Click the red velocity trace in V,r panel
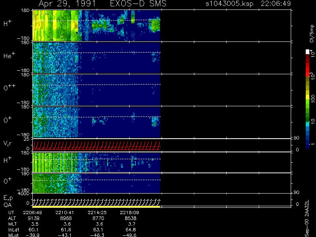The width and height of the screenshot is (316, 237). [x=96, y=146]
